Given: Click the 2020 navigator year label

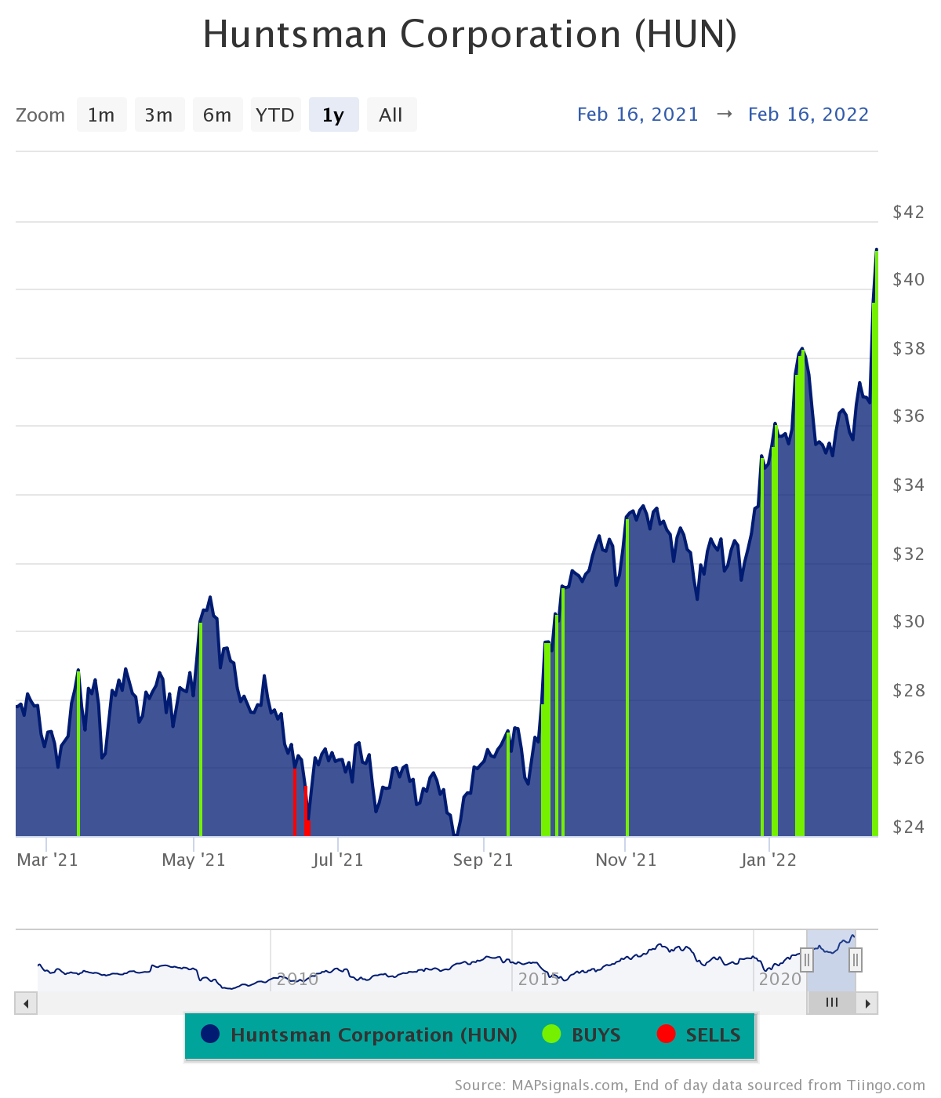Looking at the screenshot, I should (780, 979).
